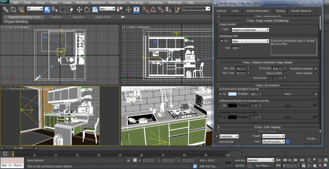Expand the V-Ray Color mapping rollout

coord(267,127)
